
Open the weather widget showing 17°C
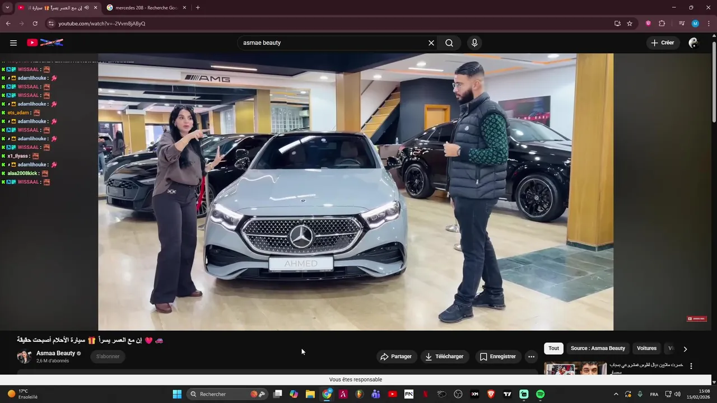click(22, 394)
